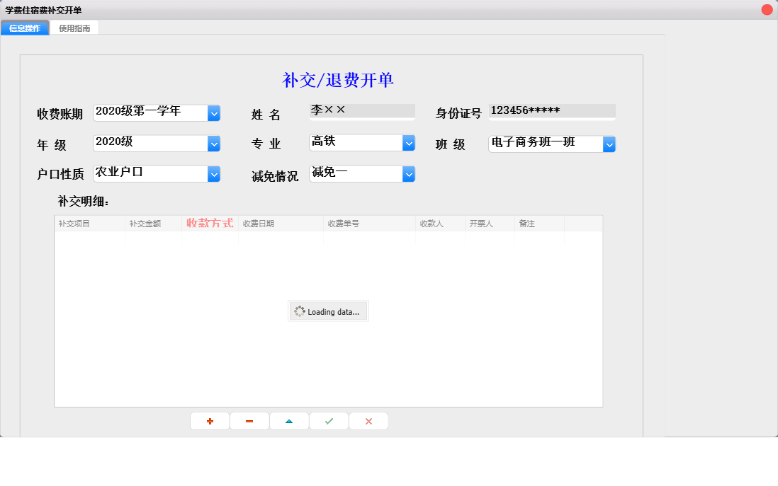Click the red plus add-row icon

(x=210, y=422)
